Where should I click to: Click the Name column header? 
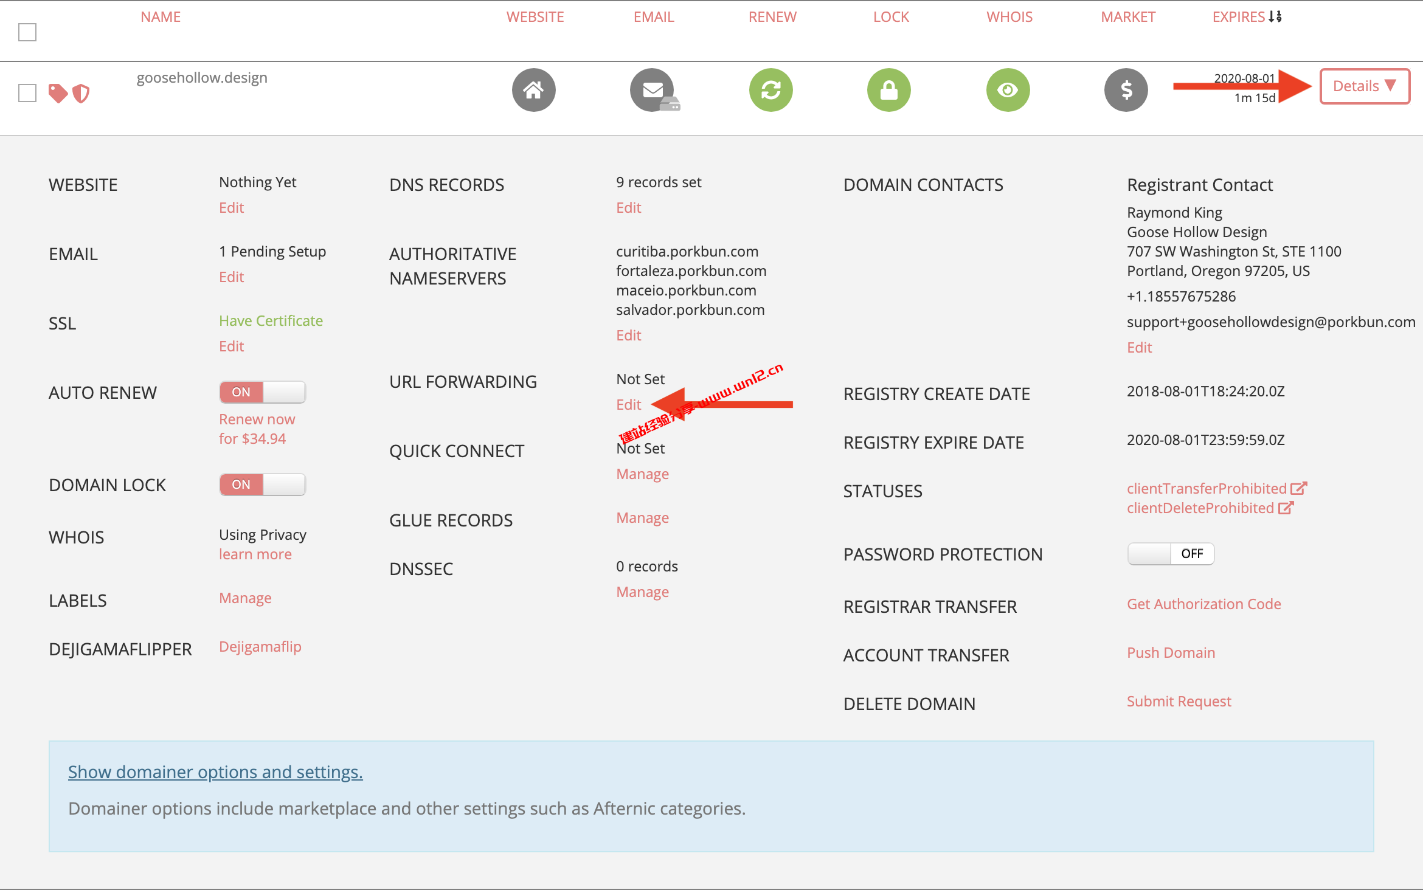point(161,17)
